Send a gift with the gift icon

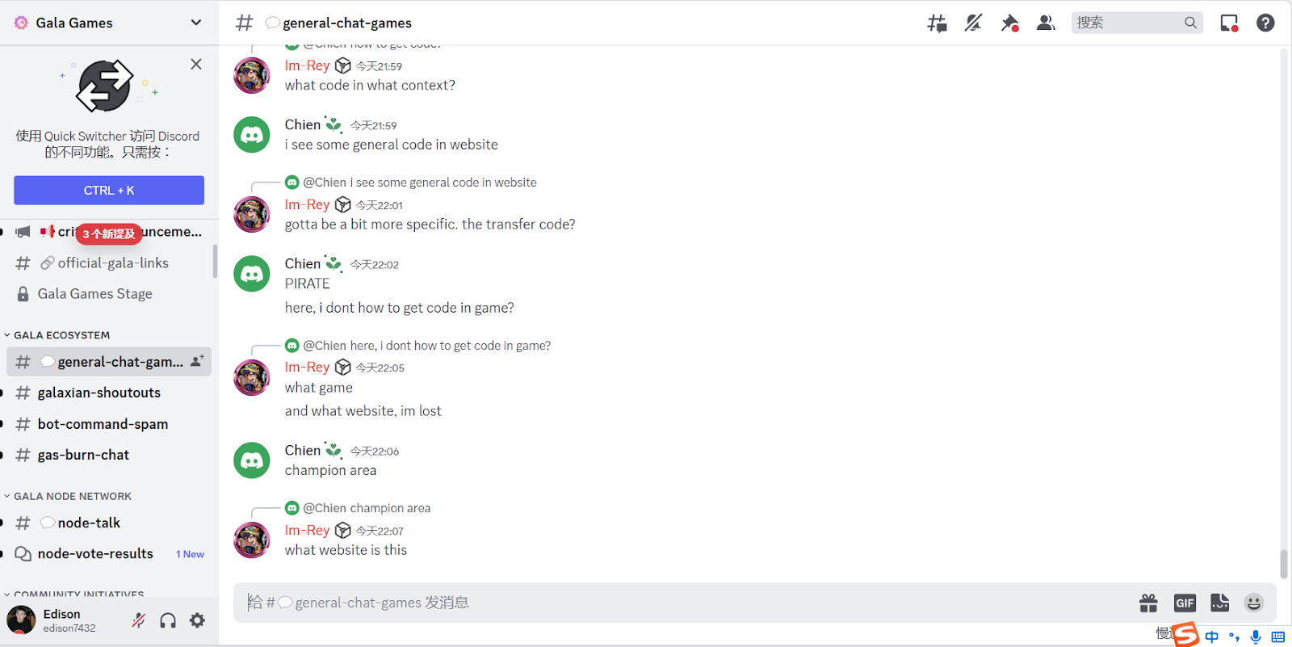1147,603
